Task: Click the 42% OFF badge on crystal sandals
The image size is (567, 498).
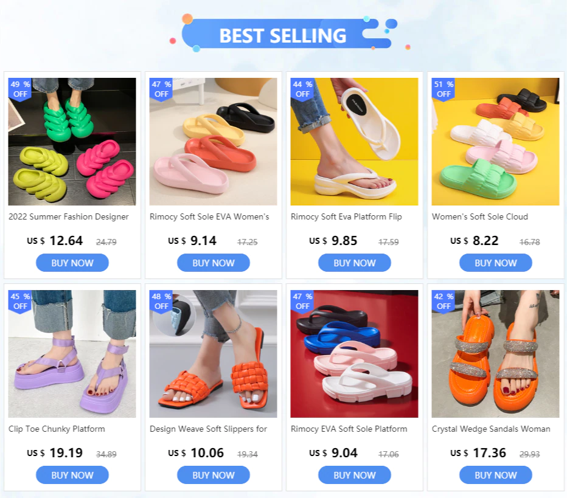Action: pos(443,302)
